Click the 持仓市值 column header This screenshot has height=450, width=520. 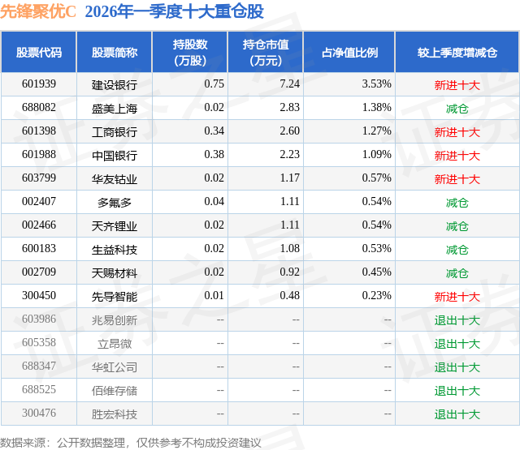(266, 52)
